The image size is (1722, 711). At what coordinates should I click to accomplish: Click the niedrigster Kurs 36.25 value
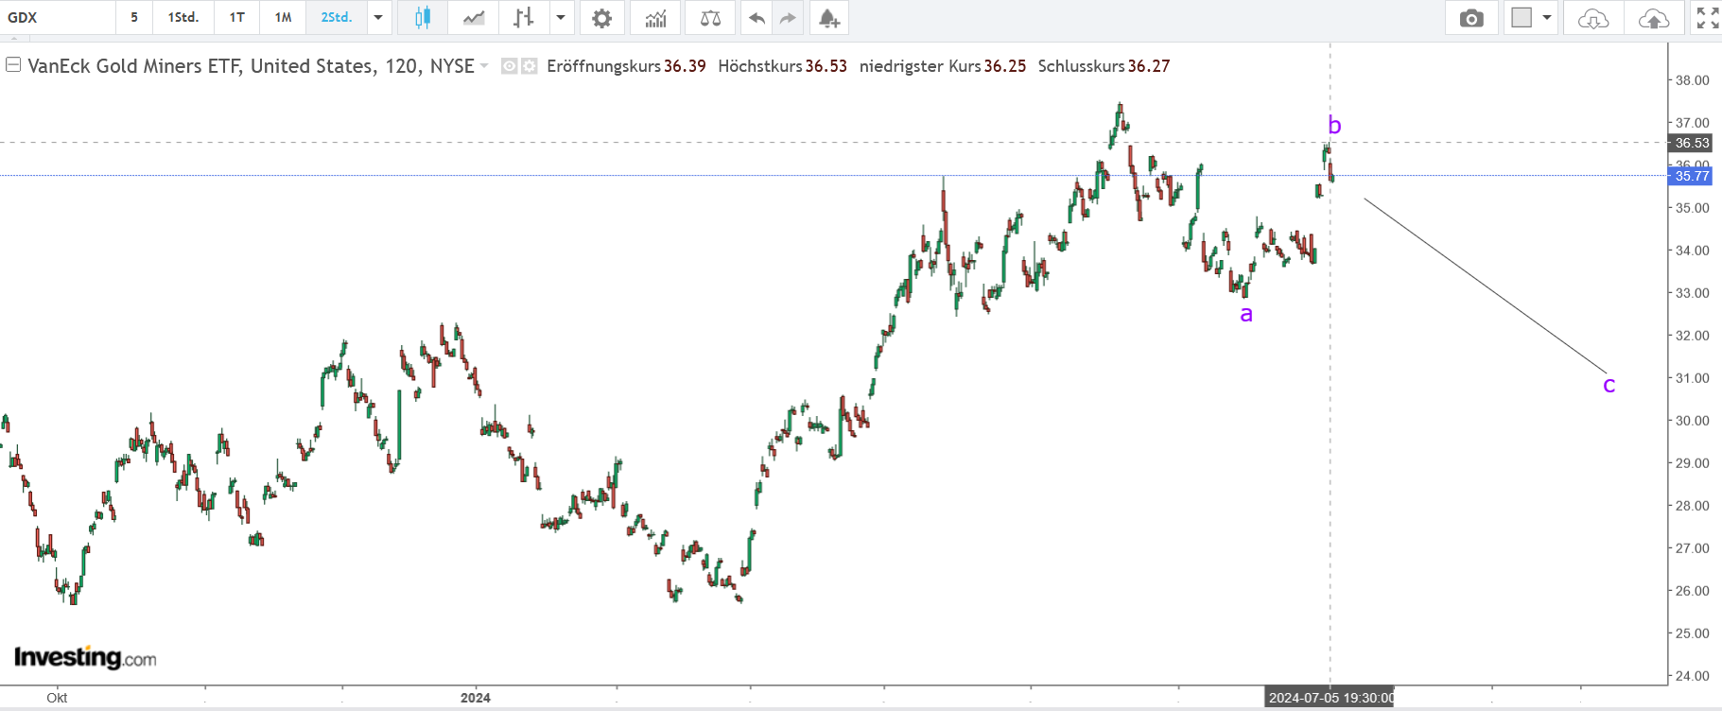coord(1005,66)
